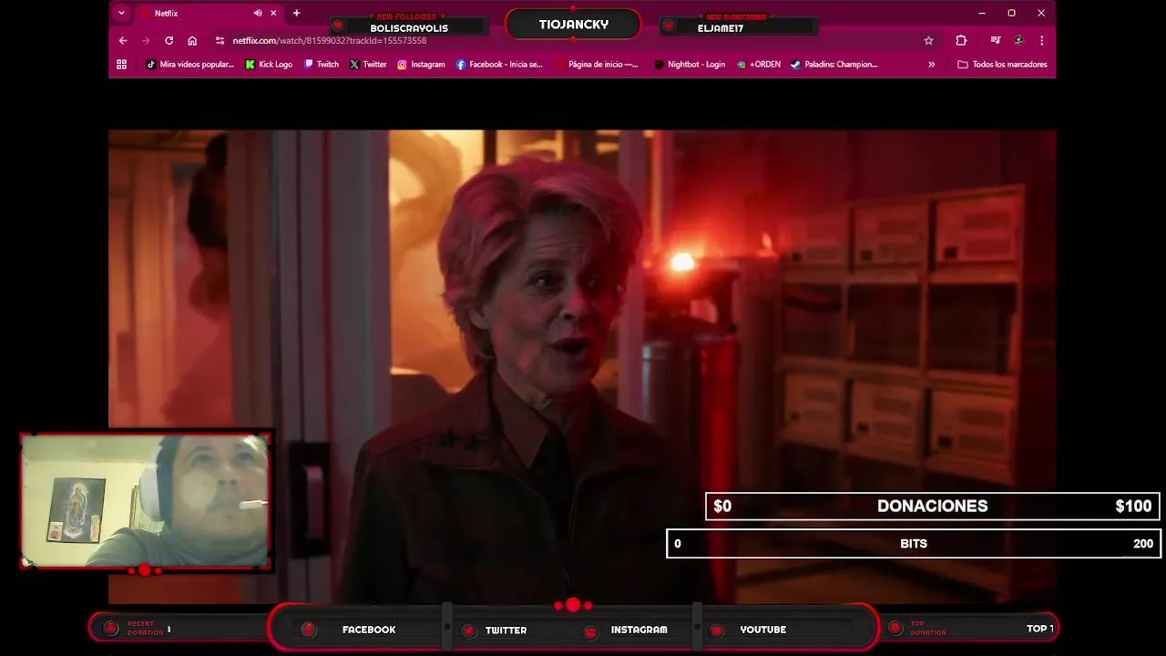Open the Chrome three-dot menu
Image resolution: width=1166 pixels, height=656 pixels.
coord(1041,41)
